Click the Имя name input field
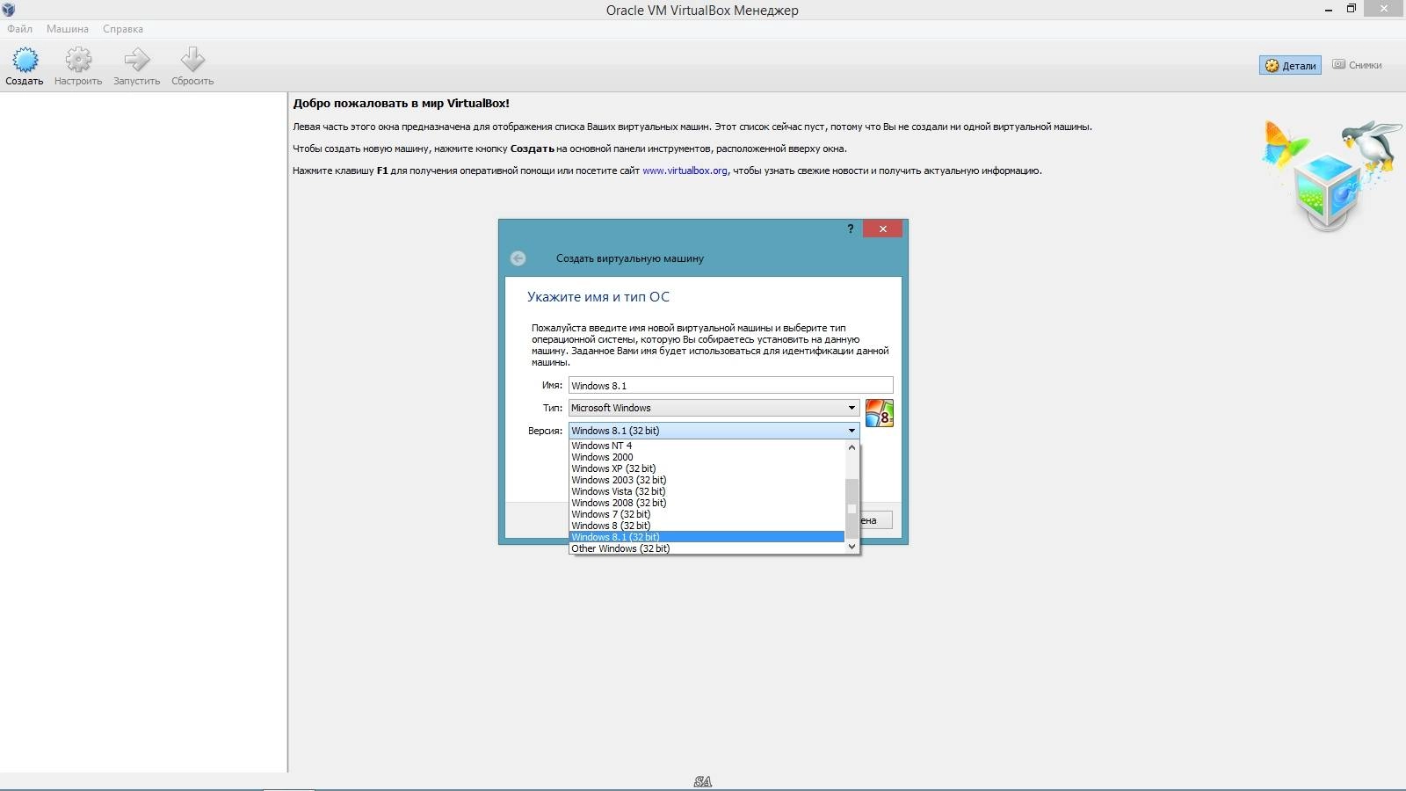This screenshot has height=791, width=1406. [x=730, y=385]
